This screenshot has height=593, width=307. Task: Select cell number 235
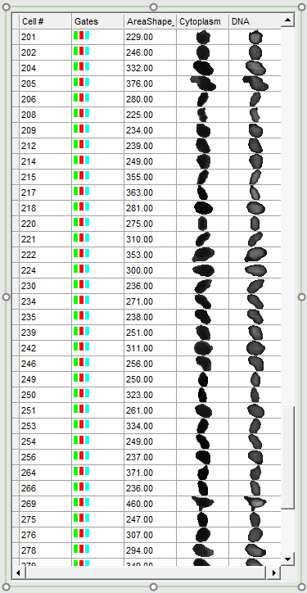[x=29, y=317]
